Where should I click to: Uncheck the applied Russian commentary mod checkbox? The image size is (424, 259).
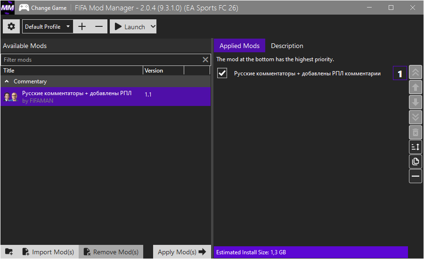222,73
